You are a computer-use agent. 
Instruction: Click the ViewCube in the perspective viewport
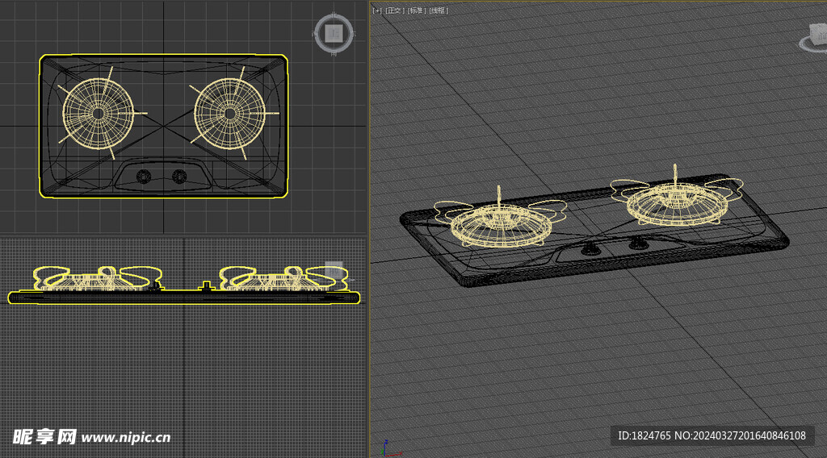[x=816, y=36]
